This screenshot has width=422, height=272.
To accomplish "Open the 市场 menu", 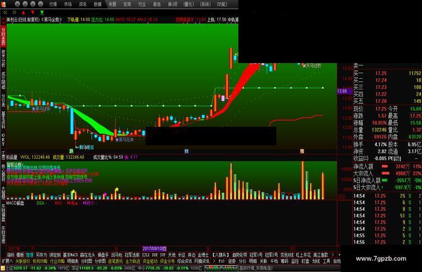I will (x=68, y=4).
